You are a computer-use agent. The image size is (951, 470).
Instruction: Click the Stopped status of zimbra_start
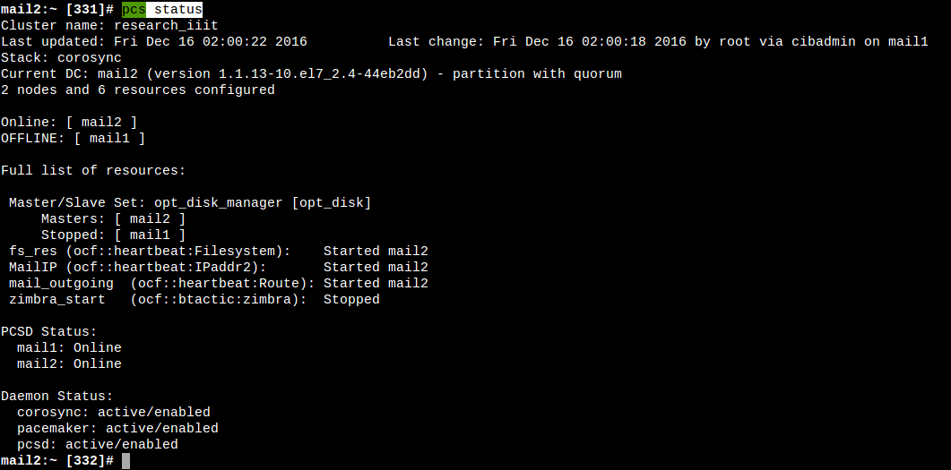point(351,299)
